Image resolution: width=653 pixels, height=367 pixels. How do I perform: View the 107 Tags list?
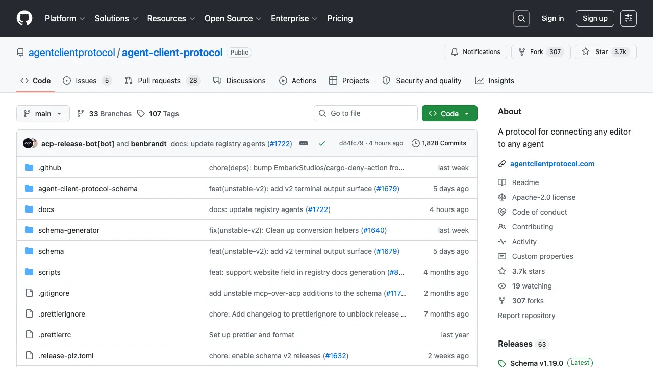[x=158, y=114]
